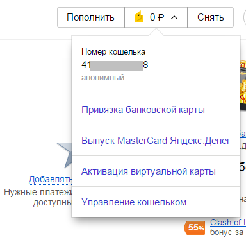Image resolution: width=246 pixels, height=251 pixels.
Task: Click the Снять button
Action: [x=210, y=17]
